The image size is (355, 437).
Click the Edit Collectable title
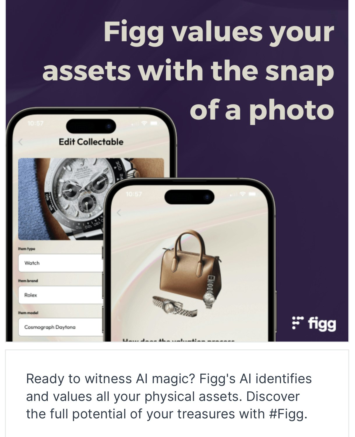click(91, 142)
